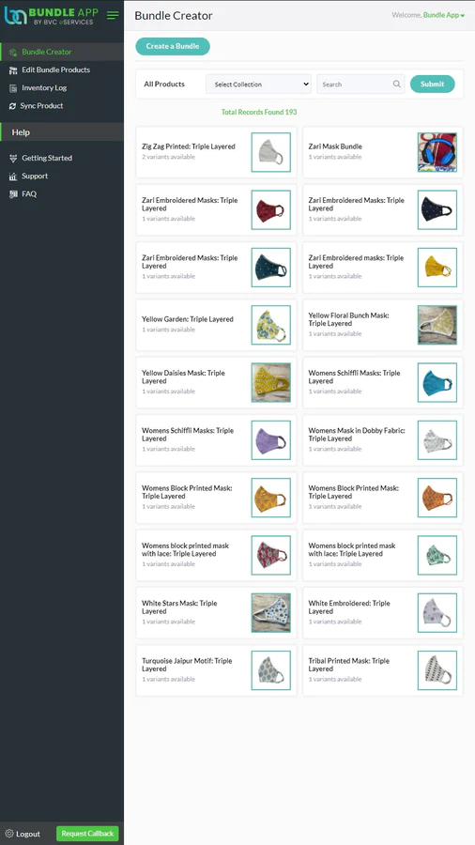
Task: Click the Submit button
Action: pyautogui.click(x=433, y=84)
